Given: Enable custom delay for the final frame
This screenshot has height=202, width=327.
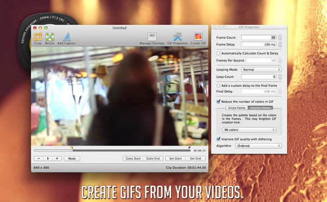Looking at the screenshot, I should (219, 85).
